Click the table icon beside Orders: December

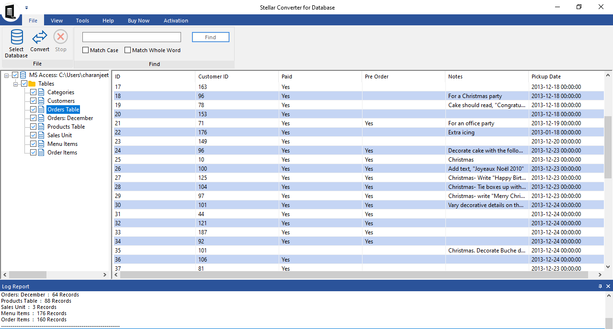click(x=41, y=118)
